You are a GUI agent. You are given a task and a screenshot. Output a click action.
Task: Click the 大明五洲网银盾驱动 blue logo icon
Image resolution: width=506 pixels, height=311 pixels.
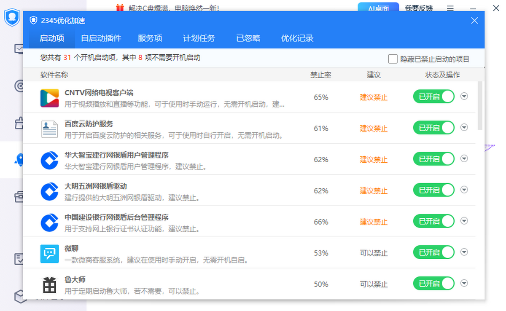49,191
